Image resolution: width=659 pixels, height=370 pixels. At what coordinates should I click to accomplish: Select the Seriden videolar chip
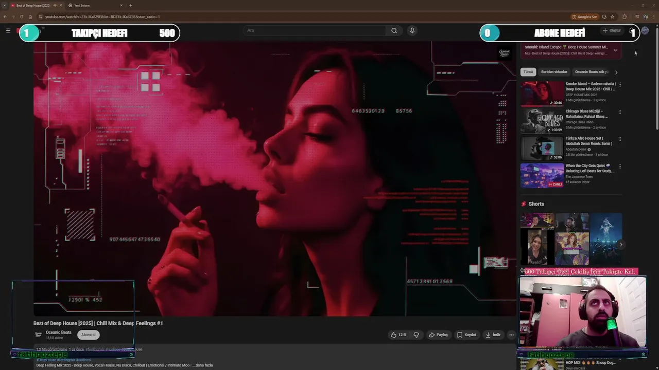point(554,72)
